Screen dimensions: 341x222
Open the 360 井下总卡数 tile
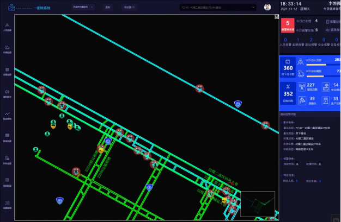point(288,67)
